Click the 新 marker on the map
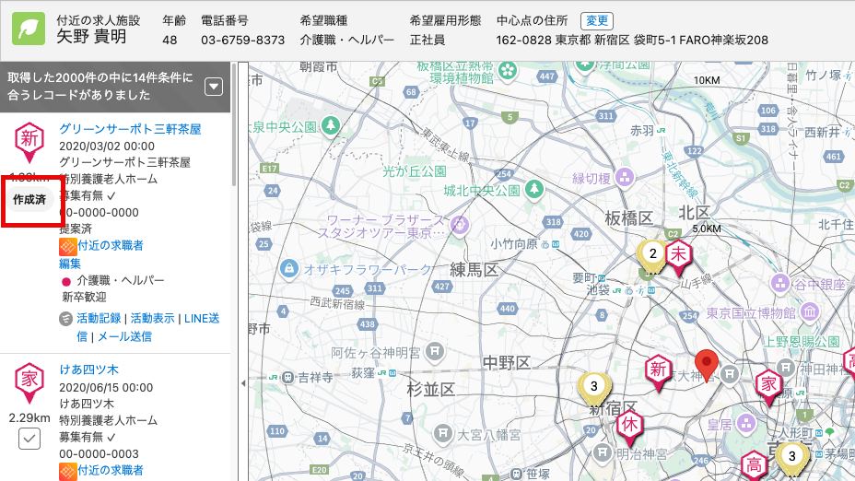This screenshot has height=481, width=855. click(657, 370)
